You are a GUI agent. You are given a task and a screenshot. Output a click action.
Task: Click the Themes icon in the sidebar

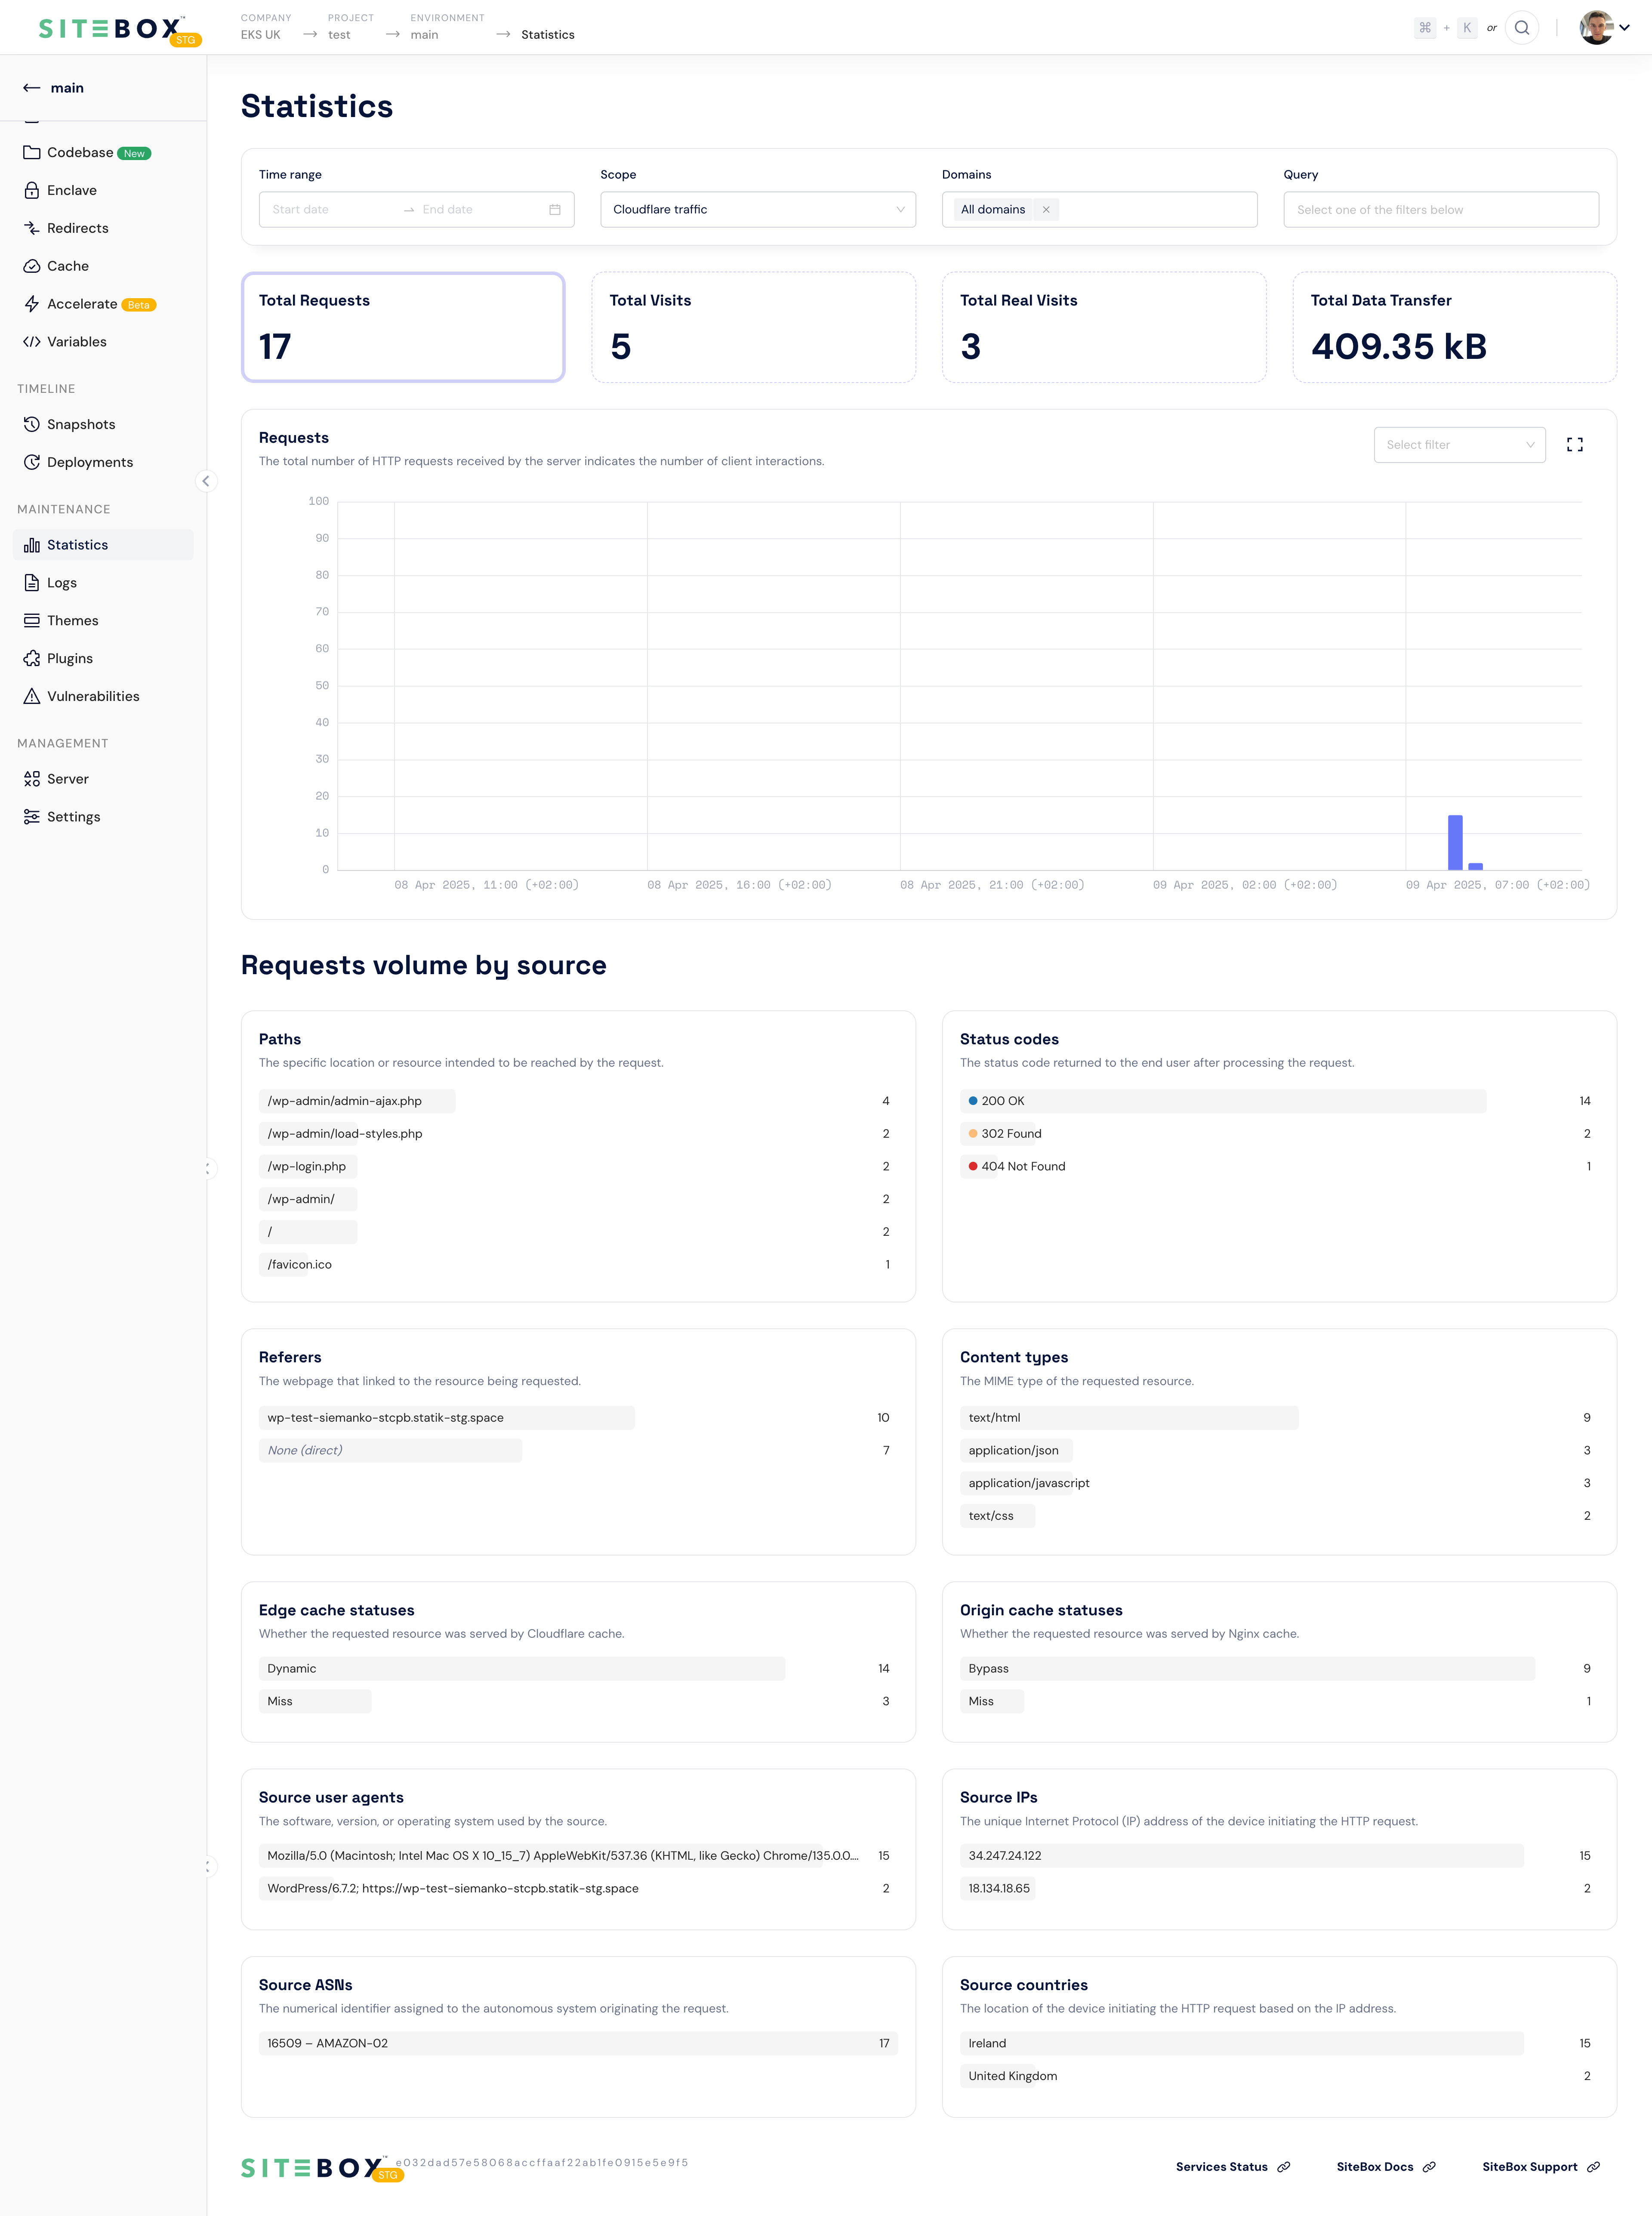pos(32,621)
